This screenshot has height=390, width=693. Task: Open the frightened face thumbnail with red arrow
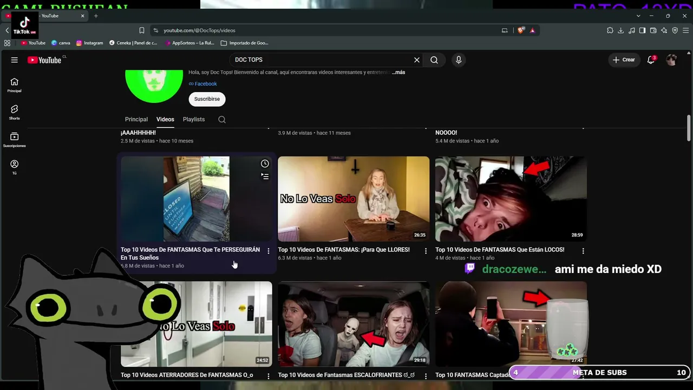(511, 199)
